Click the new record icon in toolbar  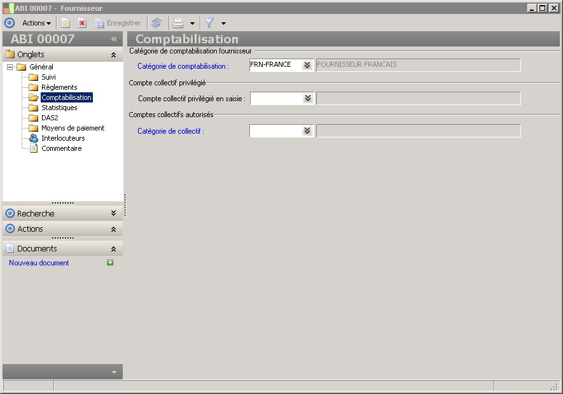coord(66,23)
